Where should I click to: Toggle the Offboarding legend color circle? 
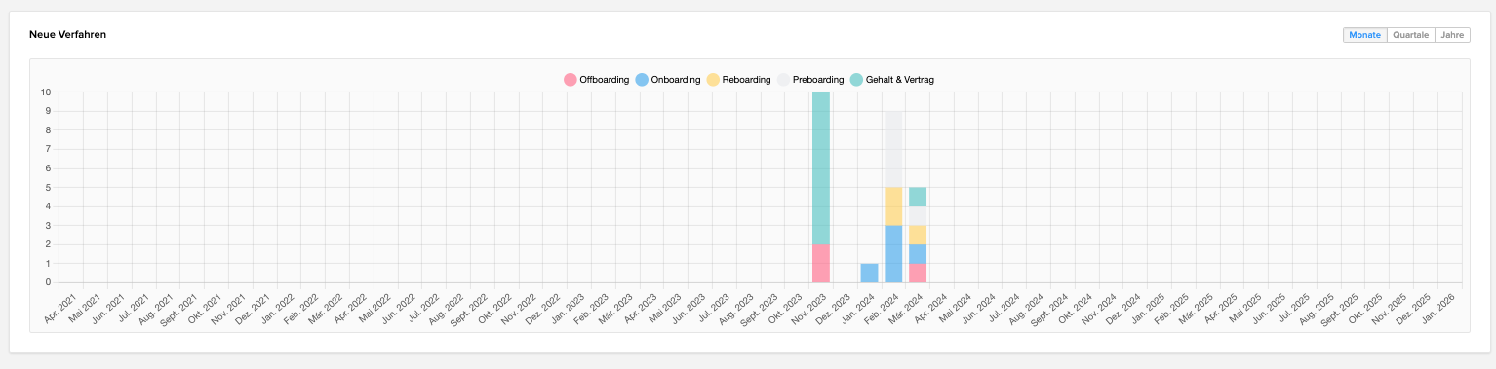(x=570, y=80)
